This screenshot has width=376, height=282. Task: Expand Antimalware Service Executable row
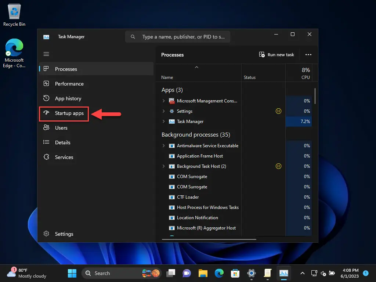pos(163,145)
